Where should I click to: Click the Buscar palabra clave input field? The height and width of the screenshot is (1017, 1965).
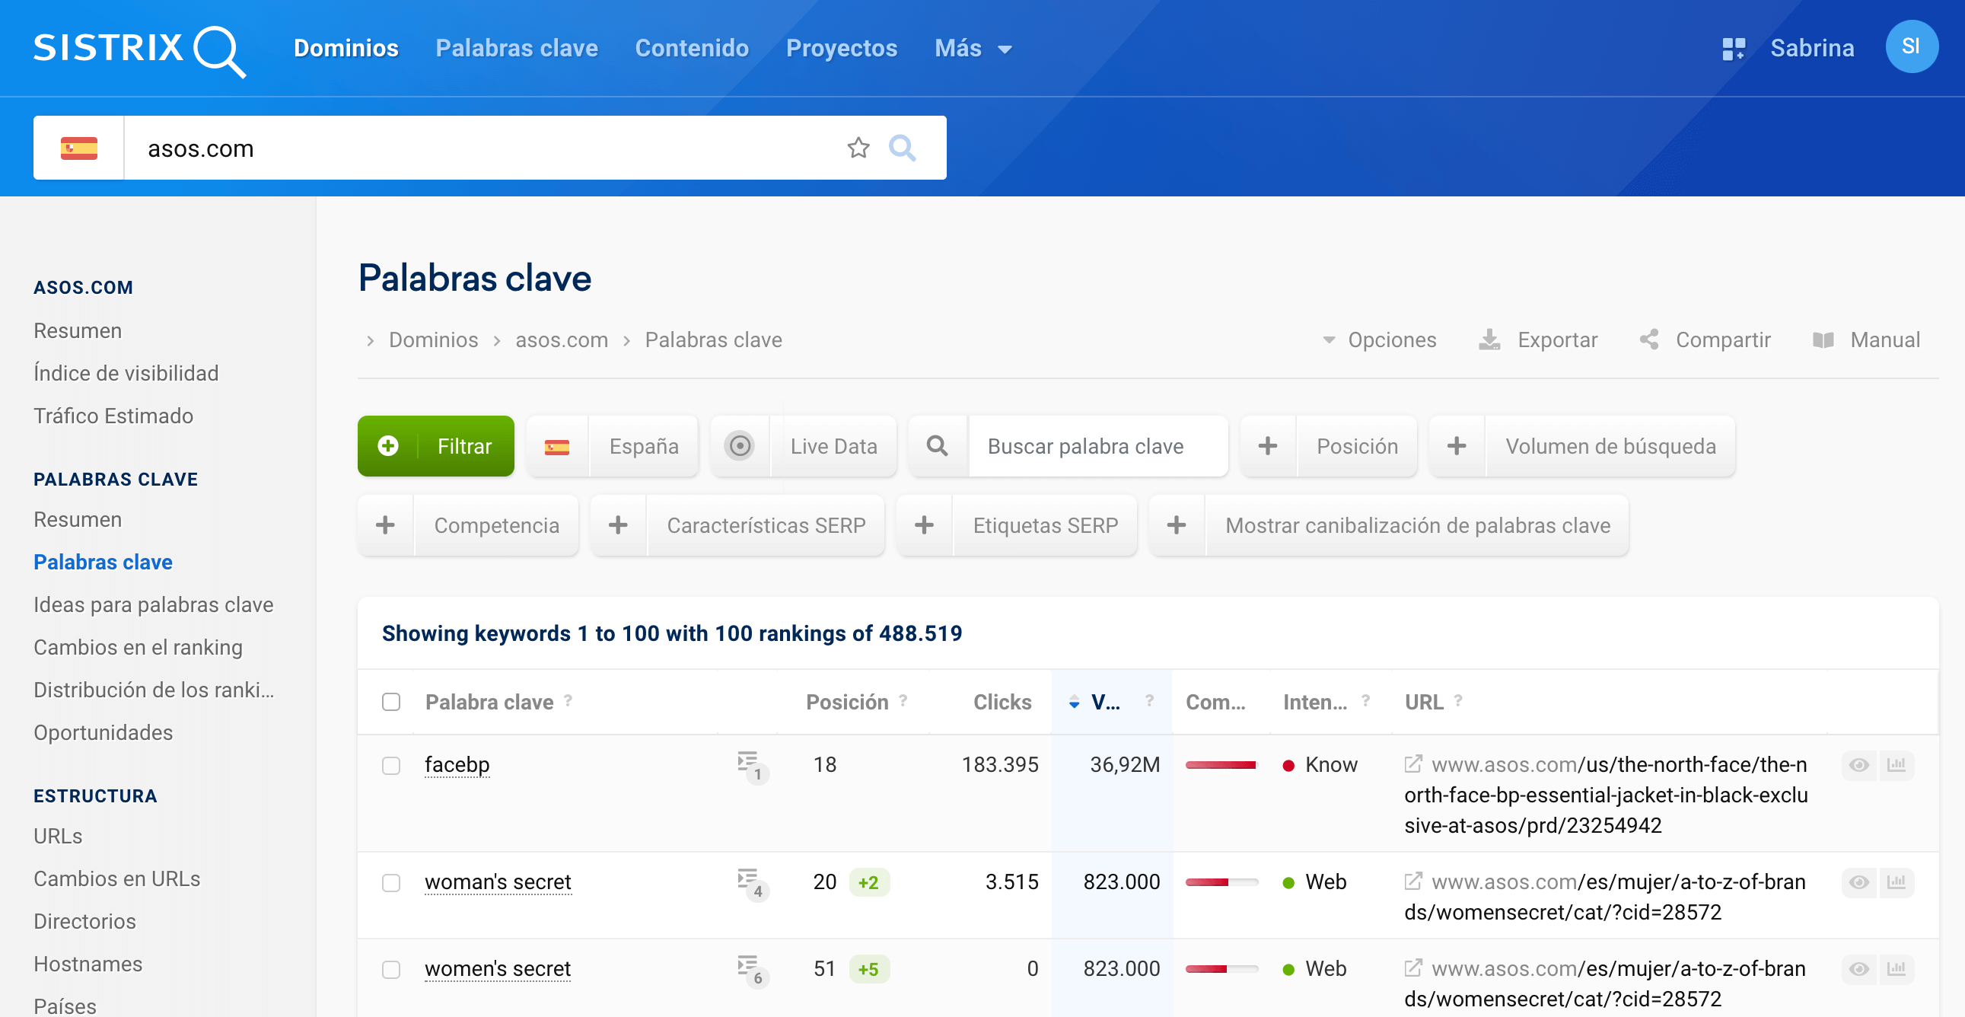point(1097,446)
